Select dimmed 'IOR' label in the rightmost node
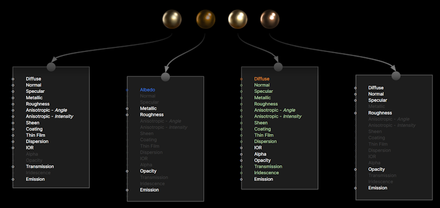Viewport: 440px width, 208px height. click(372, 157)
